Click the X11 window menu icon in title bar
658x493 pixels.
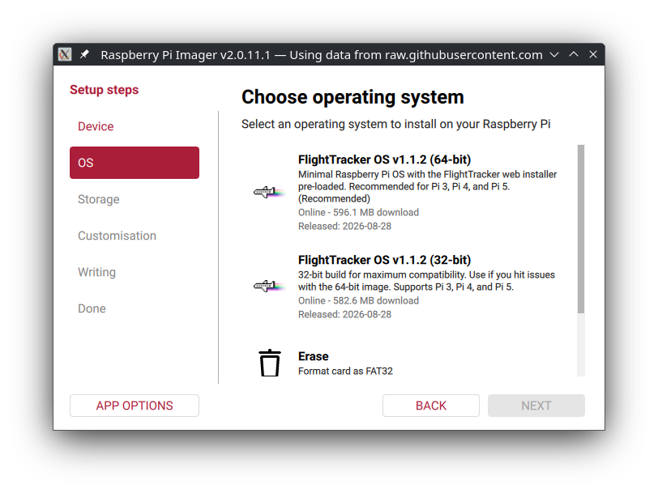(x=65, y=54)
